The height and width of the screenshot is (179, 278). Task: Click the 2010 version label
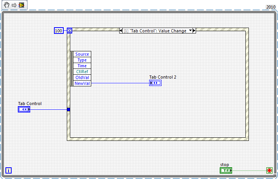pyautogui.click(x=271, y=7)
